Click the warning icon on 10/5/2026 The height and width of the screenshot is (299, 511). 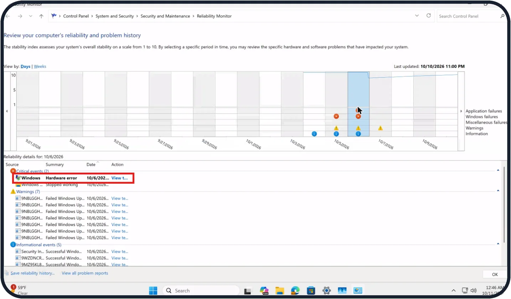point(336,128)
